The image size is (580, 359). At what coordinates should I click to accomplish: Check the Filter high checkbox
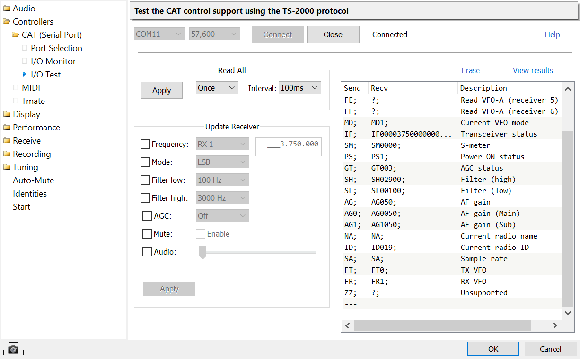145,198
